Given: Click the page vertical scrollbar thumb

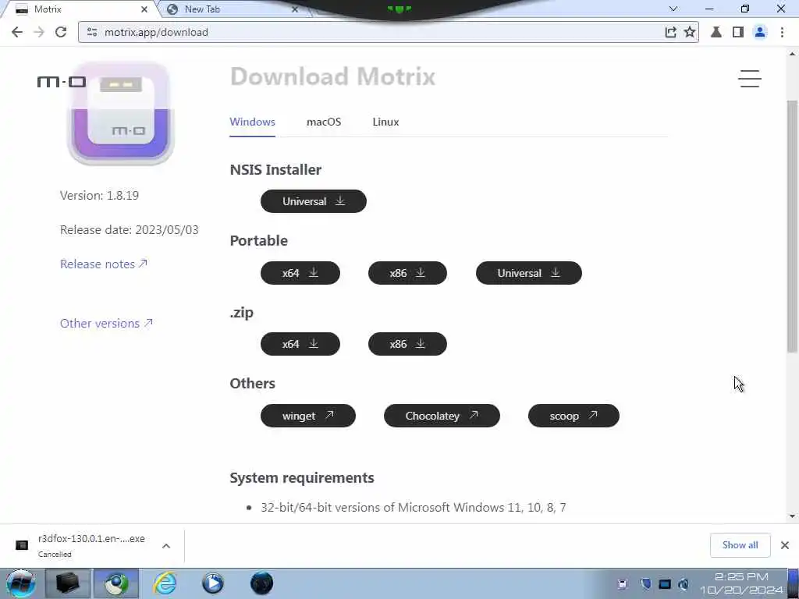Looking at the screenshot, I should pyautogui.click(x=792, y=227).
